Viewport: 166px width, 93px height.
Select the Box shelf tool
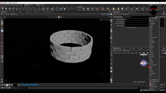coord(3,9)
